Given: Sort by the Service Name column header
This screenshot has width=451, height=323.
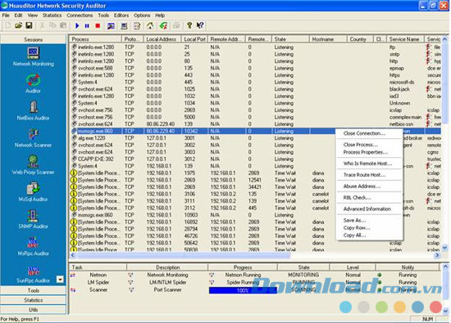Looking at the screenshot, I should [405, 39].
